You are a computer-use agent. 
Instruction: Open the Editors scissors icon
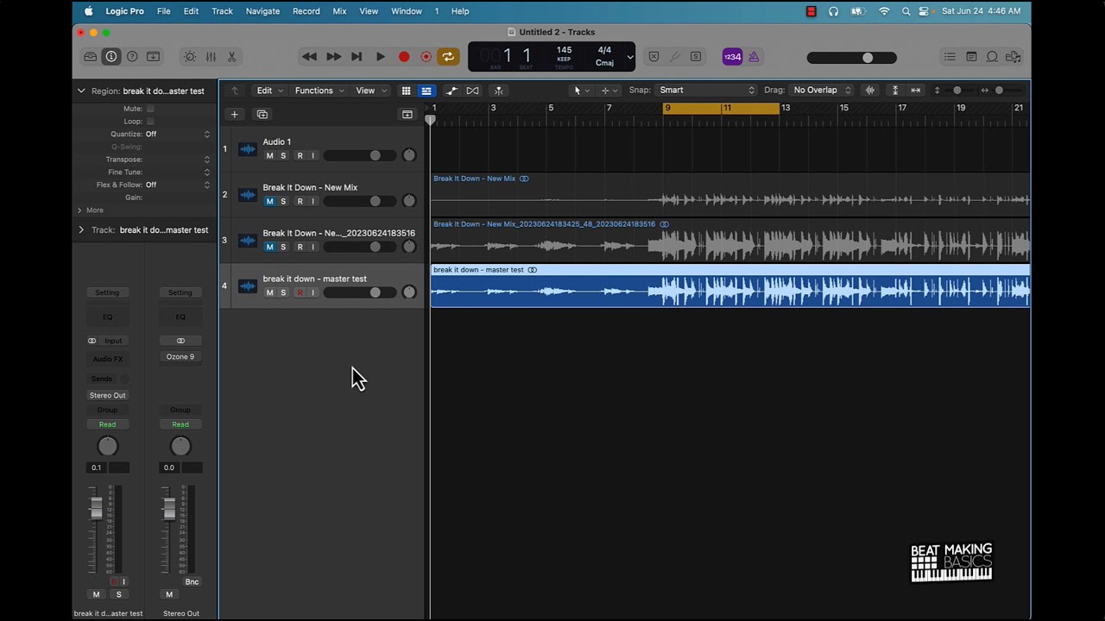231,57
